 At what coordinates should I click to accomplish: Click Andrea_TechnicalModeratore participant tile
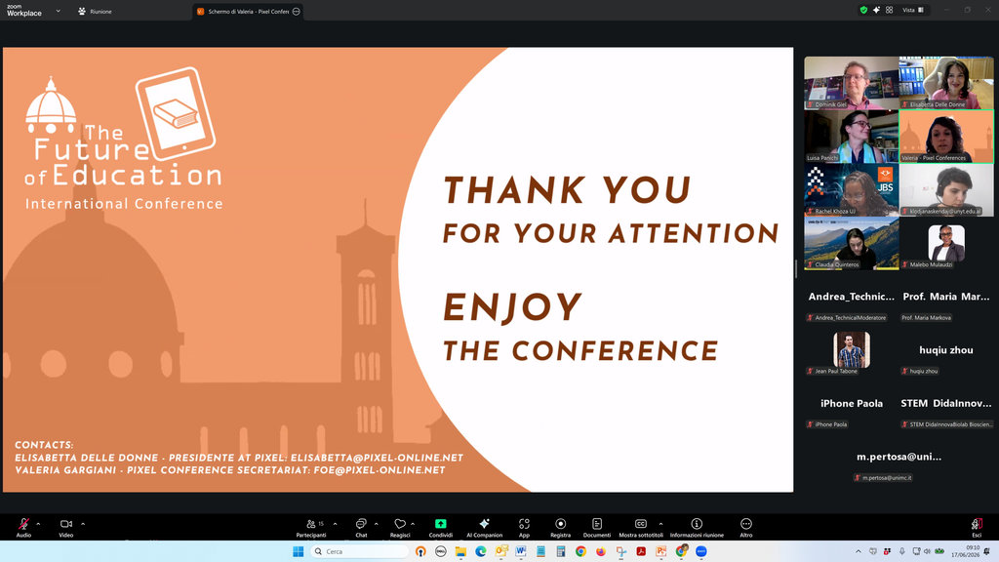[851, 297]
